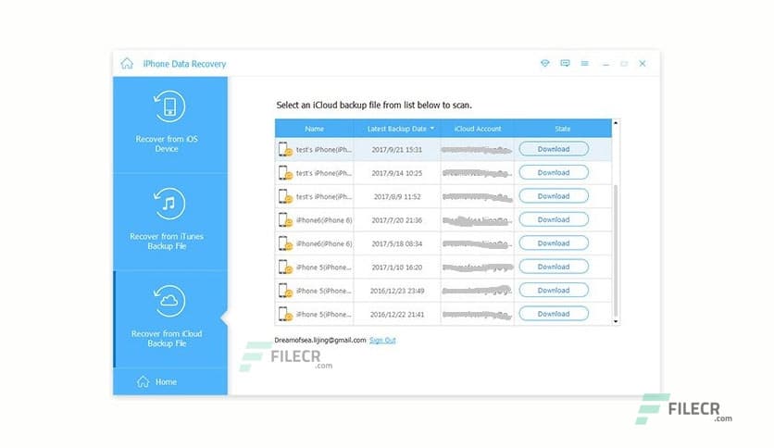Download the 2017/1/10 16:20 backup
This screenshot has height=448, width=774.
554,267
